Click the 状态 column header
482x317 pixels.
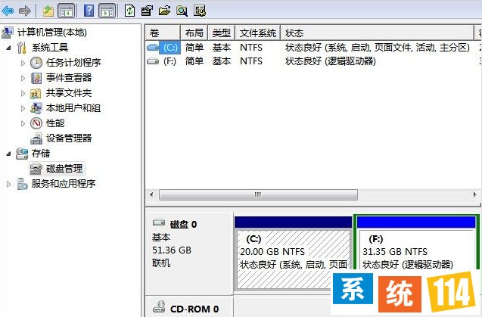[x=377, y=33]
